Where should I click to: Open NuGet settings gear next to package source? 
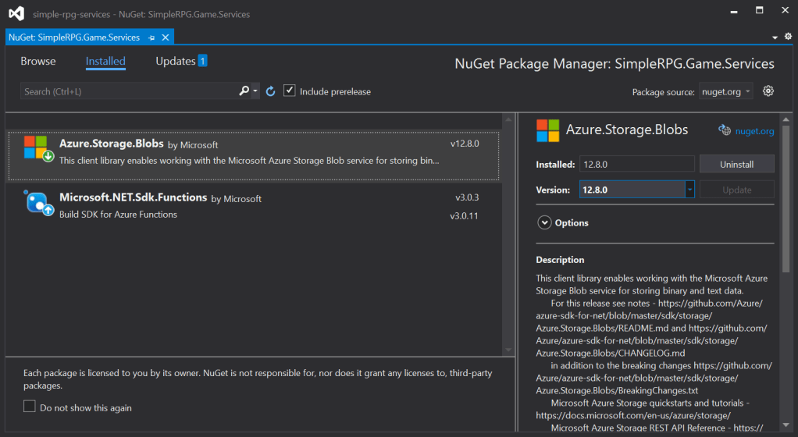(x=768, y=91)
